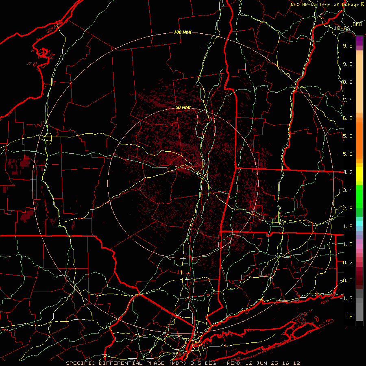Click the 4.2 scale value
The width and height of the screenshot is (366, 366).
[348, 172]
